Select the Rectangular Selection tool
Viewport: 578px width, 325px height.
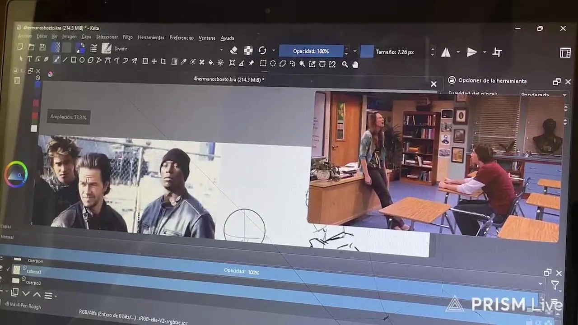[263, 64]
